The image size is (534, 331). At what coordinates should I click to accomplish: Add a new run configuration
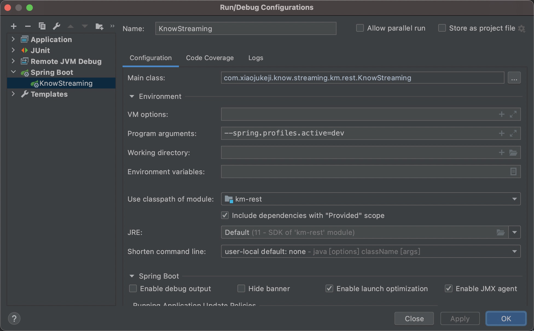click(14, 26)
